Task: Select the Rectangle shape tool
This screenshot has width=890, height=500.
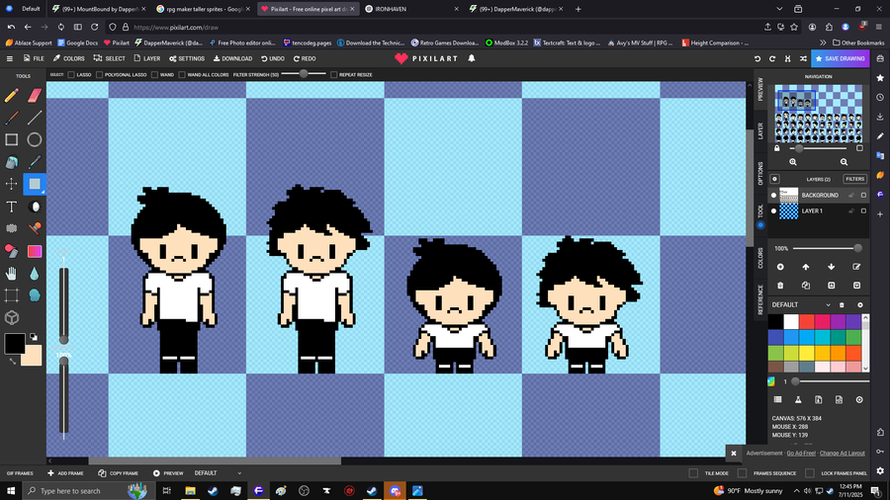Action: click(x=11, y=139)
